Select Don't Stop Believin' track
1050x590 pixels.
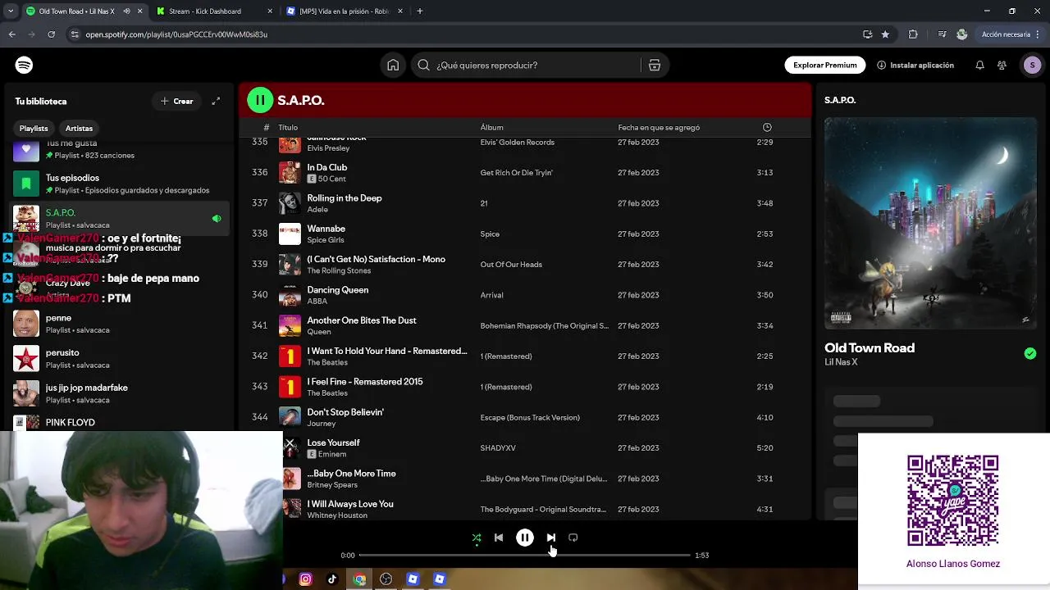tap(345, 412)
